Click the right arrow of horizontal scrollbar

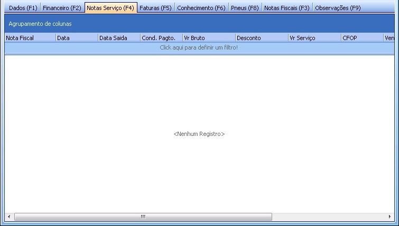click(x=389, y=217)
